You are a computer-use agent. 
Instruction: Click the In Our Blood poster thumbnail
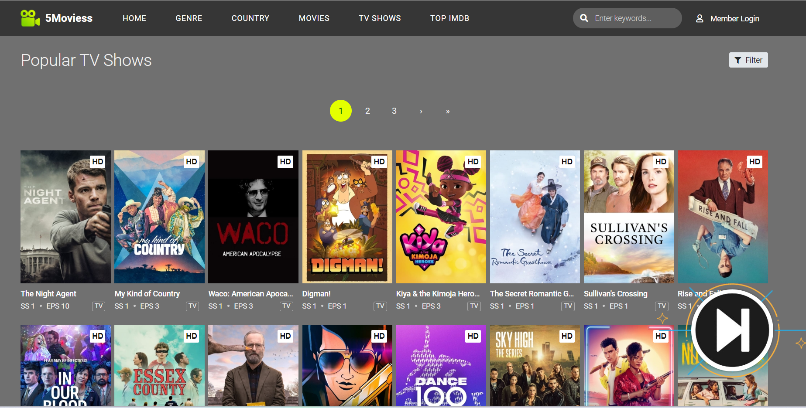click(65, 365)
